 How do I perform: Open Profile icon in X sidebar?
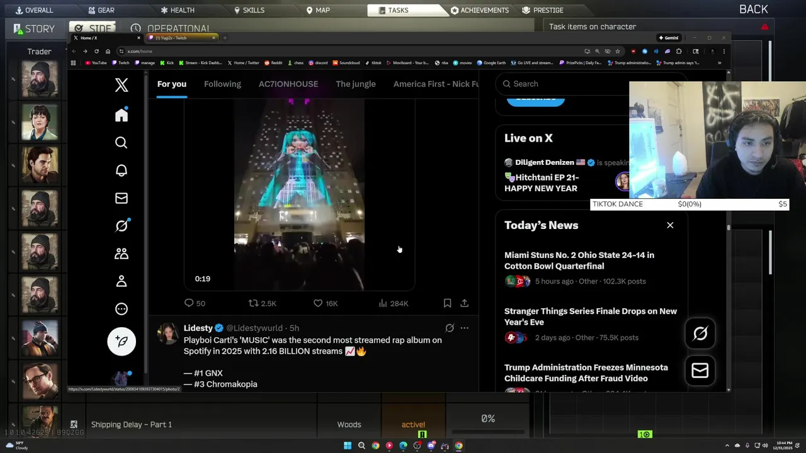pos(122,281)
